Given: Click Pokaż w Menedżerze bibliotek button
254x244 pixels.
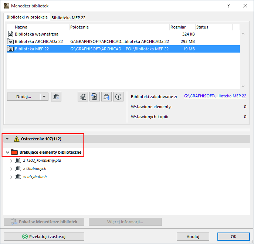Looking at the screenshot, I should pyautogui.click(x=44, y=222).
